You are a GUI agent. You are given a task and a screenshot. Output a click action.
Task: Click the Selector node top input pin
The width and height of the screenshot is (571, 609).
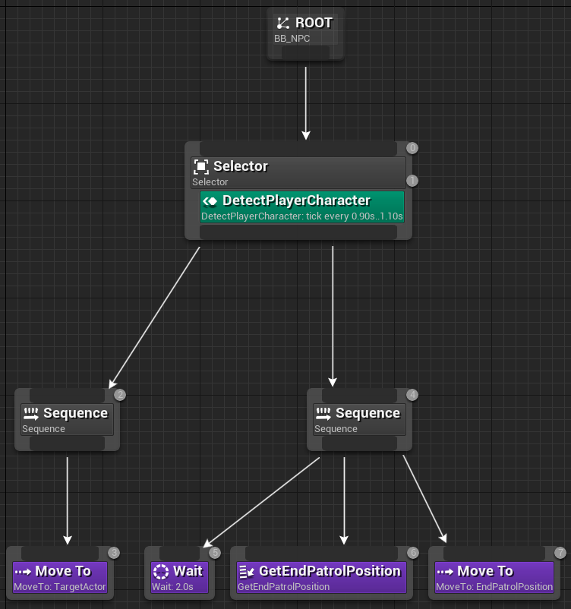point(298,148)
